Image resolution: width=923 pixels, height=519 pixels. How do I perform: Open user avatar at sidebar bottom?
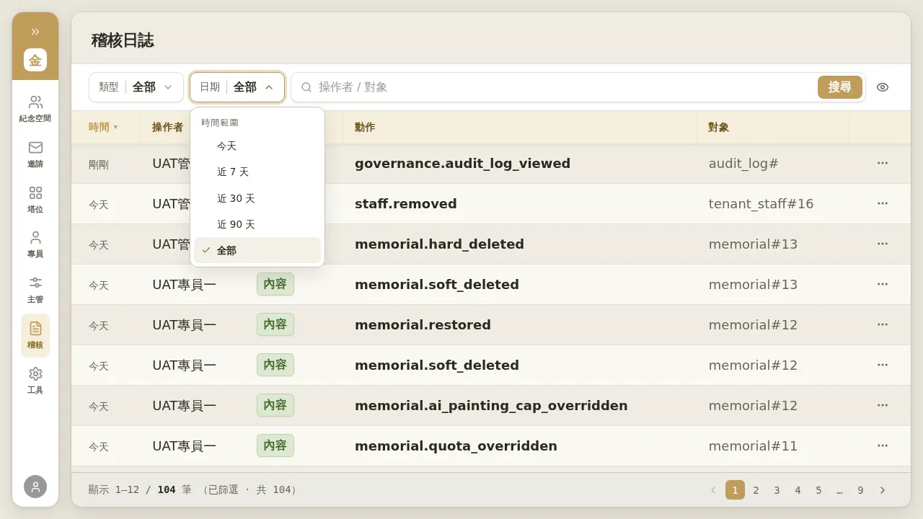[35, 487]
